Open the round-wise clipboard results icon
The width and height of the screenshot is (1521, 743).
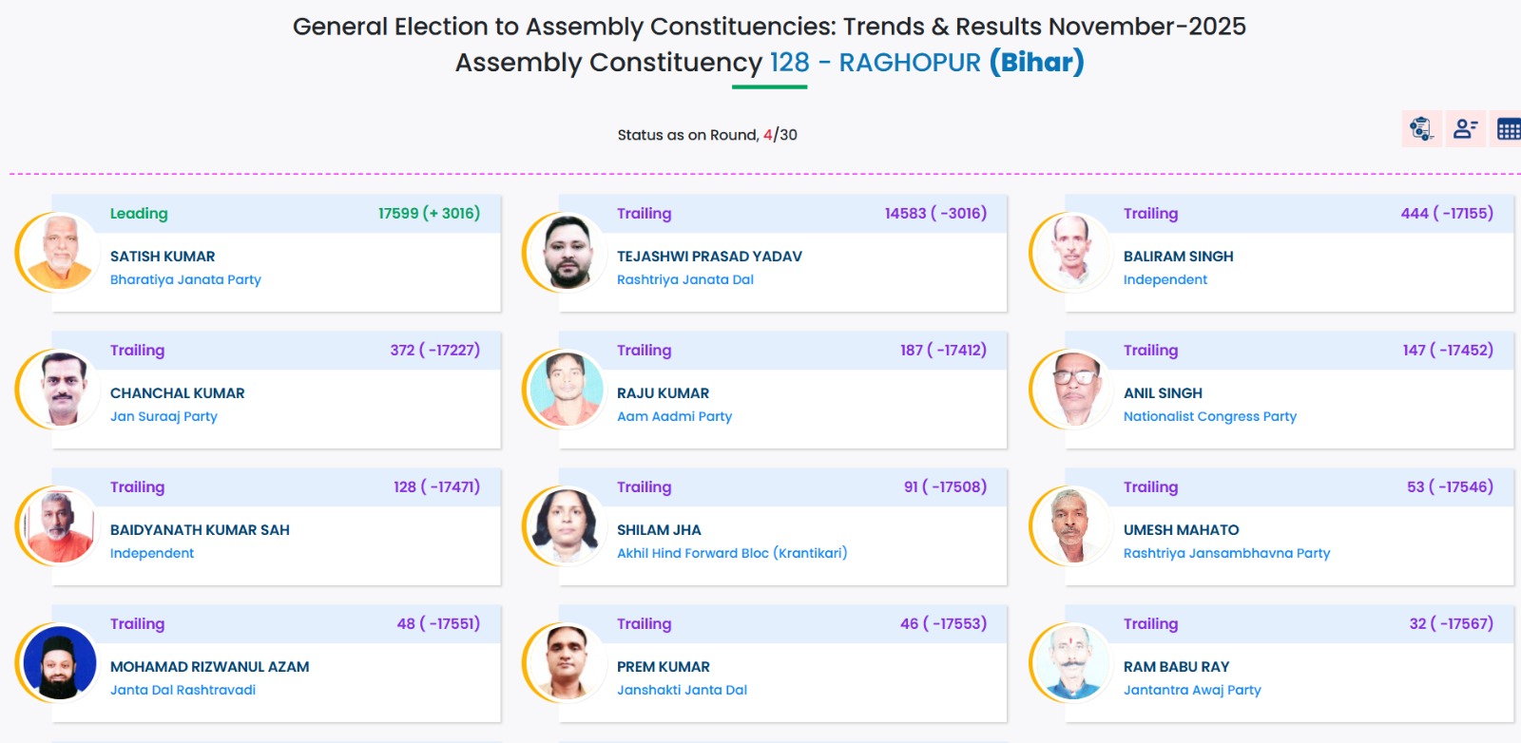pyautogui.click(x=1421, y=129)
